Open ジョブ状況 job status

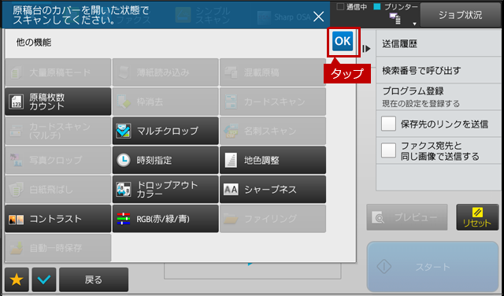click(x=460, y=15)
